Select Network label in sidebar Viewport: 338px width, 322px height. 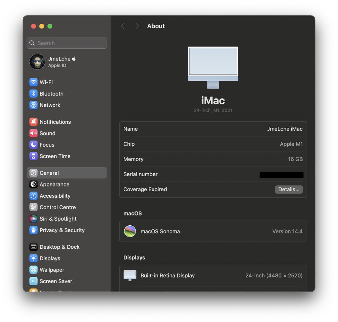coord(50,105)
